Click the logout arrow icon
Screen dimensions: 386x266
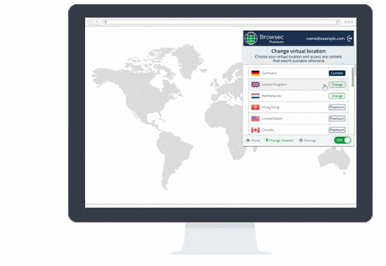tap(349, 39)
